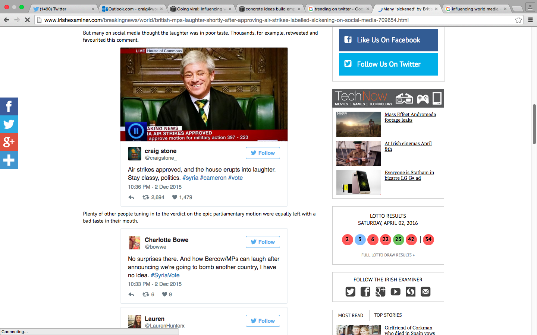Share via Facebook floating sidebar icon
537x335 pixels.
pos(9,106)
